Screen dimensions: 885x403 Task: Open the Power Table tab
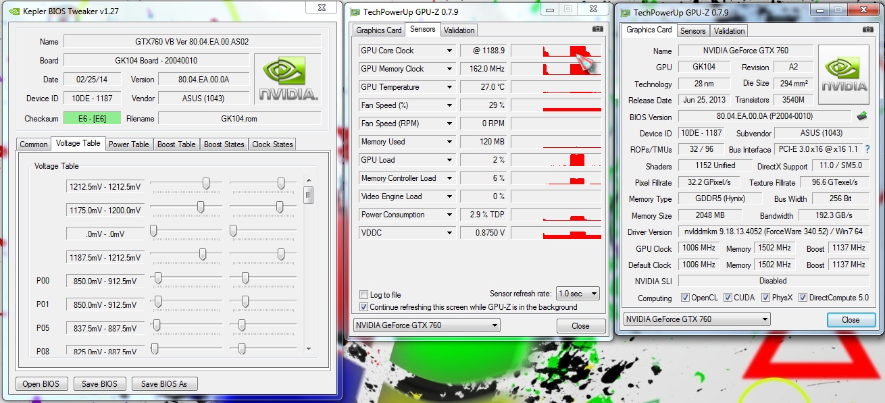point(129,144)
